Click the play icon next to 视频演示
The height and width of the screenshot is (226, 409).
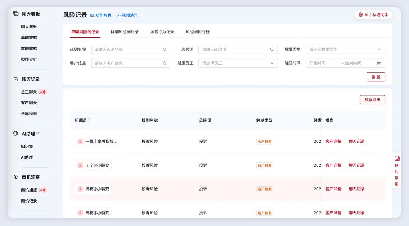[x=118, y=15]
